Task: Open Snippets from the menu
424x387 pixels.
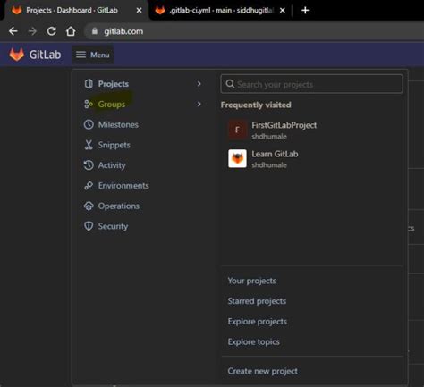Action: 114,145
